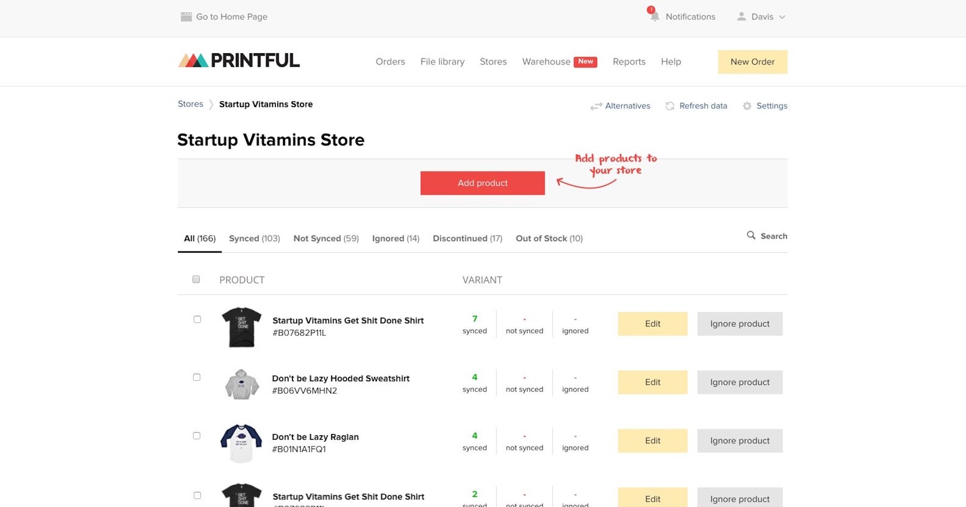
Task: Edit the Don't be Lazy Raglan
Action: (652, 441)
